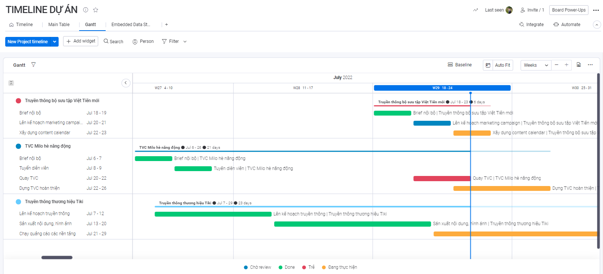
Task: Open the Gantt widget three-dot menu
Action: click(x=590, y=65)
